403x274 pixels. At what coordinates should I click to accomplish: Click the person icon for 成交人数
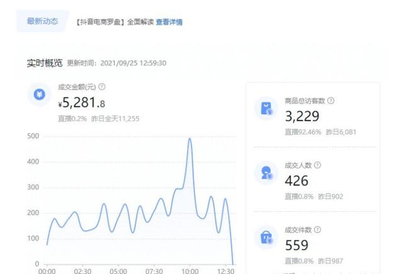[x=266, y=173]
